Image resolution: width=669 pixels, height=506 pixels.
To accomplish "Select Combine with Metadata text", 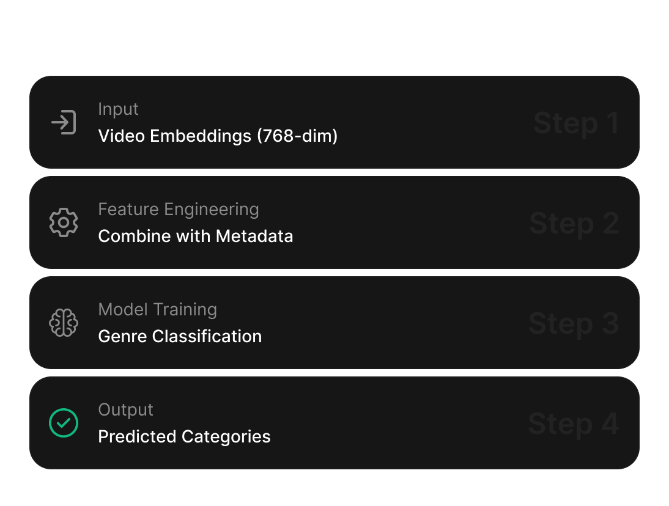I will point(196,236).
